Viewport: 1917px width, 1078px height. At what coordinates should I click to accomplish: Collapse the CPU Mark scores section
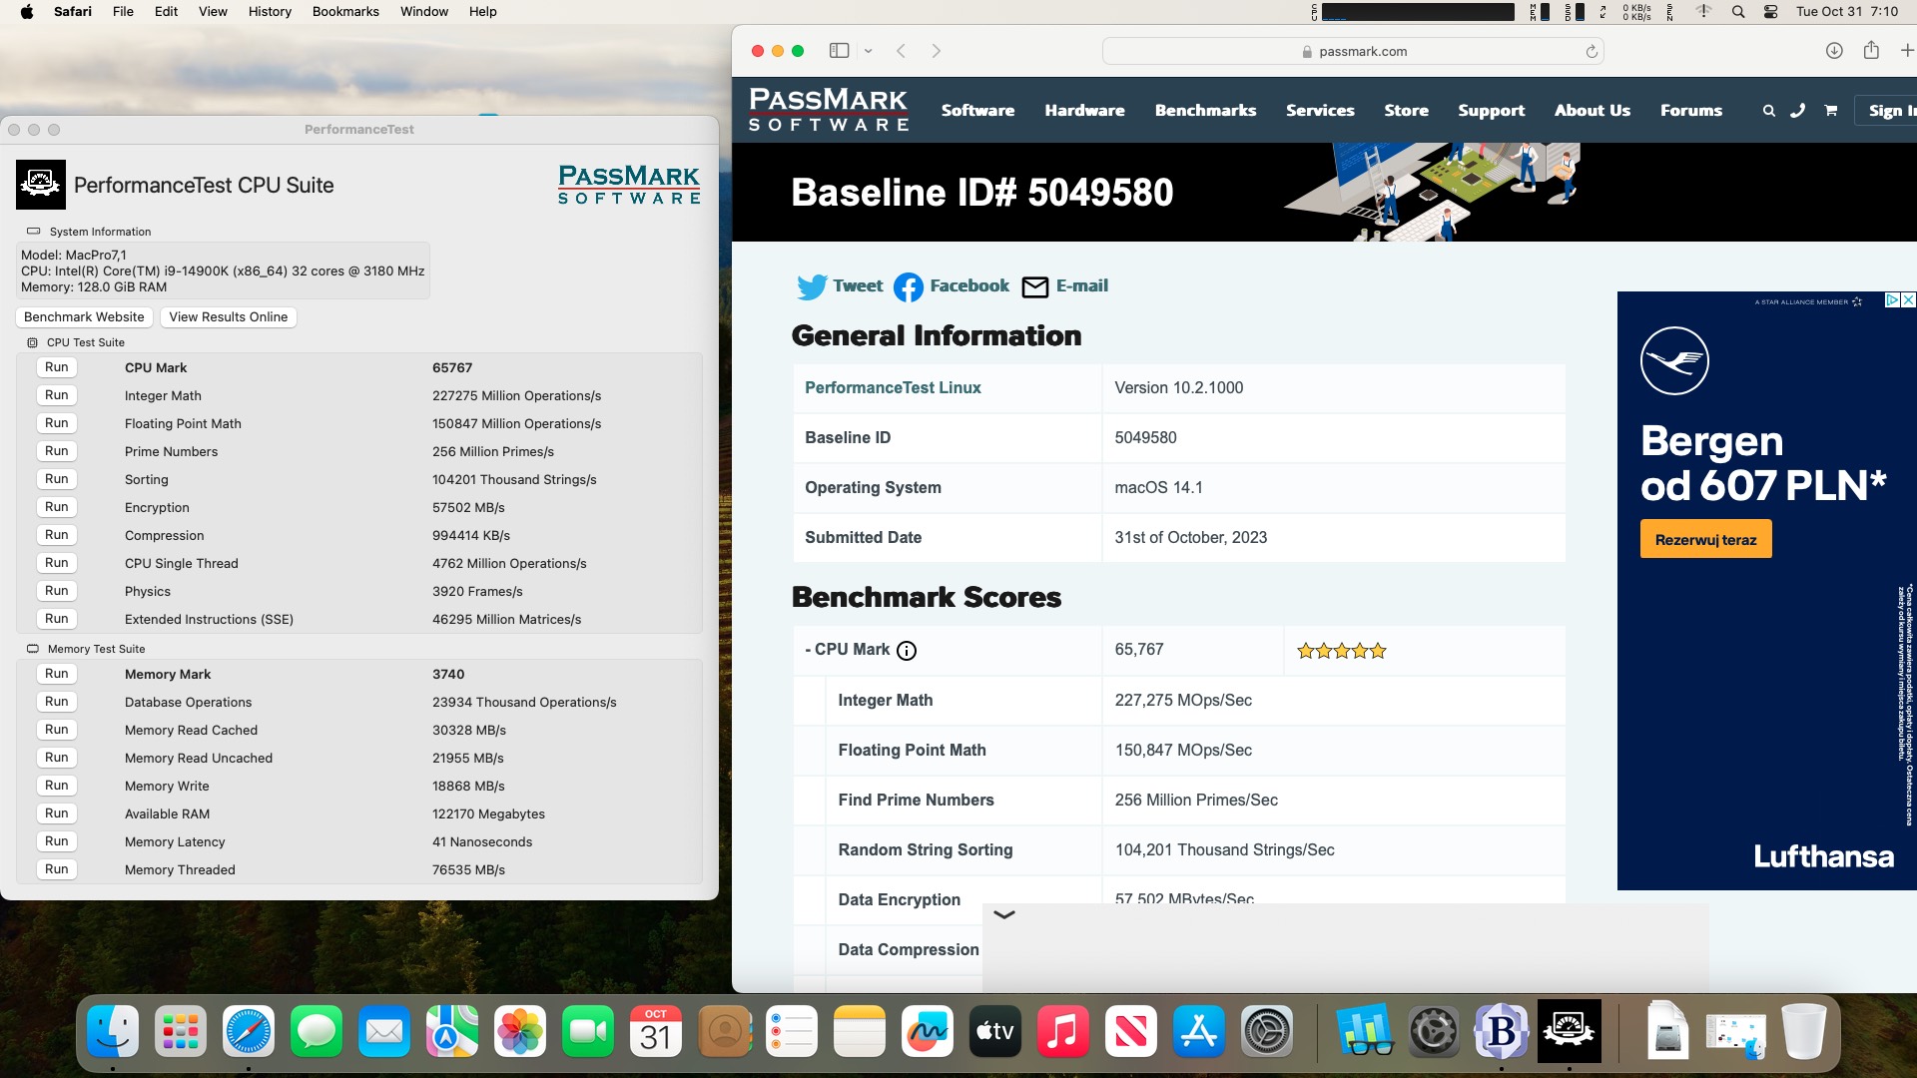809,650
